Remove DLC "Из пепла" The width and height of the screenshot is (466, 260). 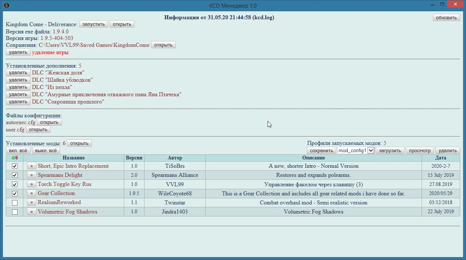tap(18, 87)
